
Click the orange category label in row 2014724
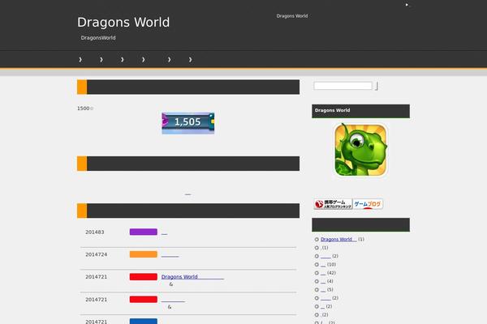[x=144, y=254]
